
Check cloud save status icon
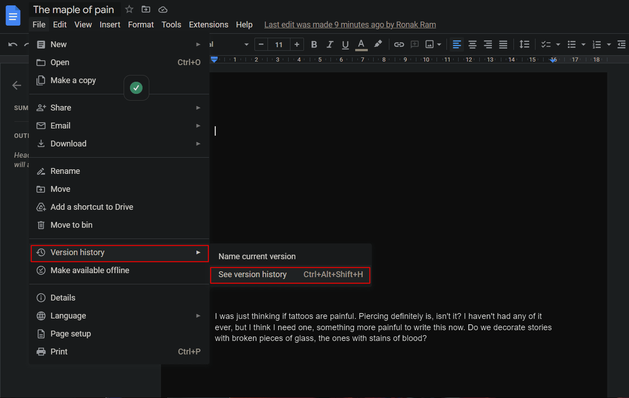[163, 9]
